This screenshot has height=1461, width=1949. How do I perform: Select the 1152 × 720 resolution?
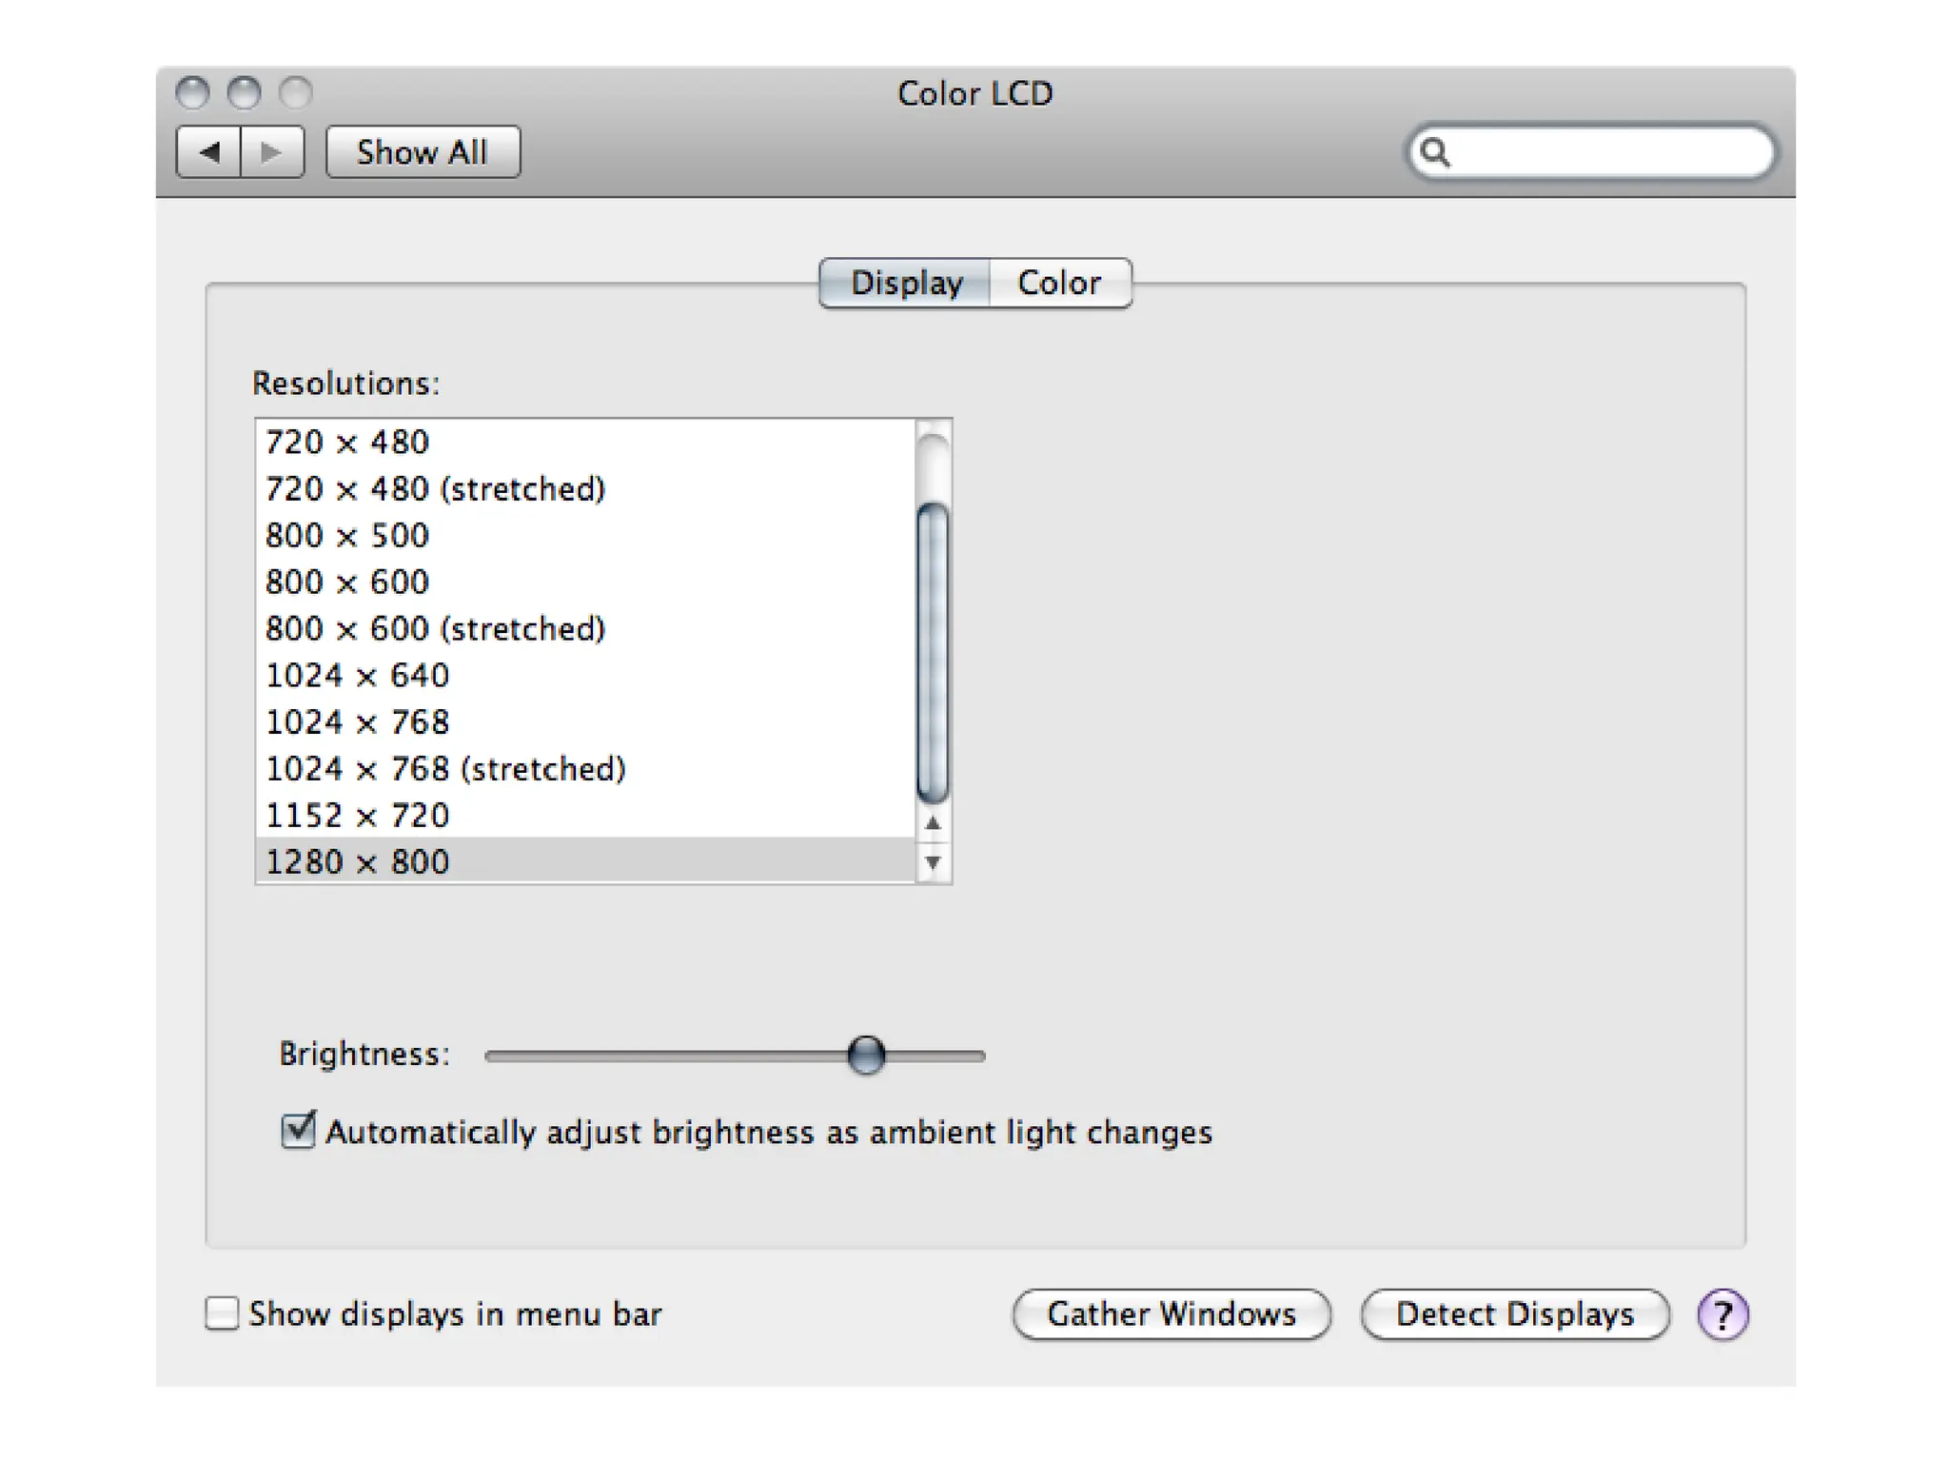pos(357,816)
